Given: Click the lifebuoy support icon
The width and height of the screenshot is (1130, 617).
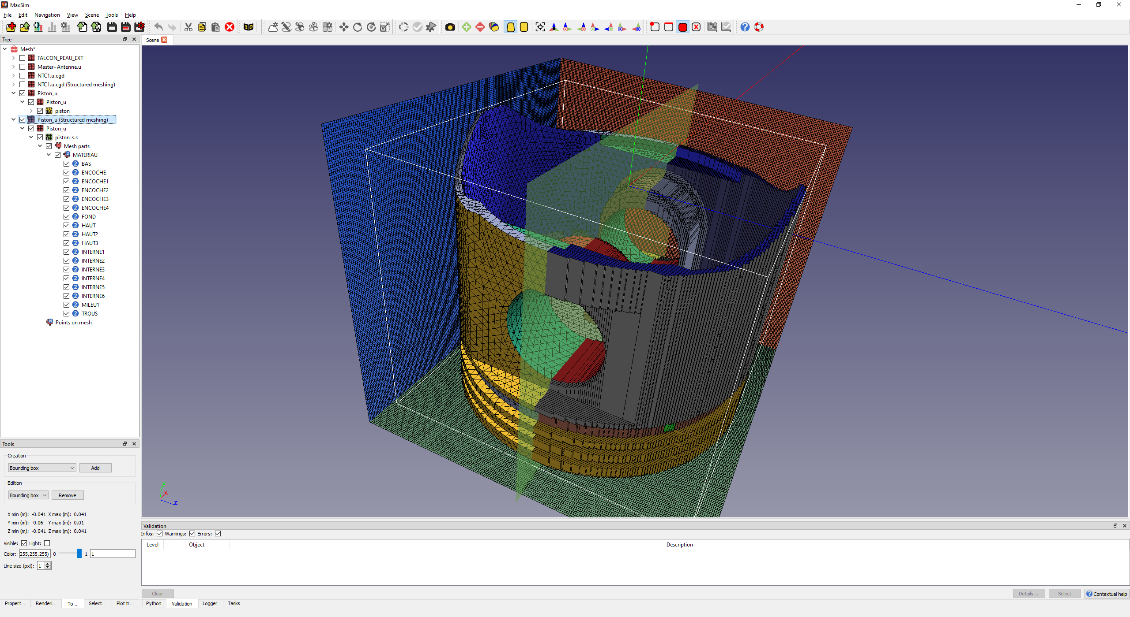Looking at the screenshot, I should point(758,27).
